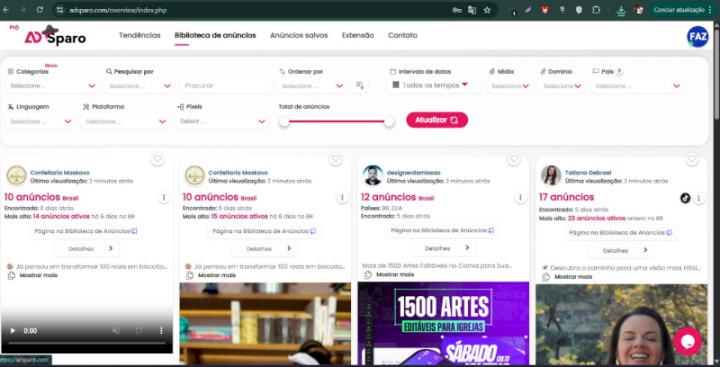Select the Biblioteca de anúncios tab
The height and width of the screenshot is (367, 720).
pyautogui.click(x=215, y=35)
